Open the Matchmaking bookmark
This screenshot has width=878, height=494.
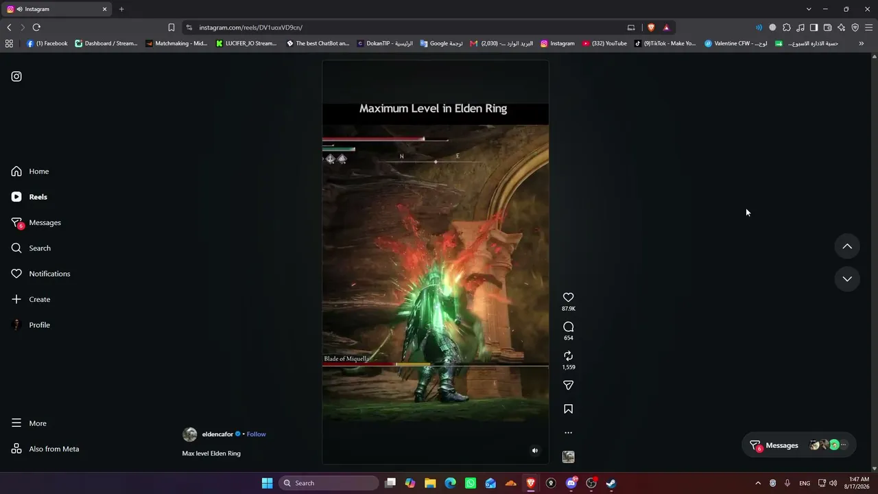(176, 43)
